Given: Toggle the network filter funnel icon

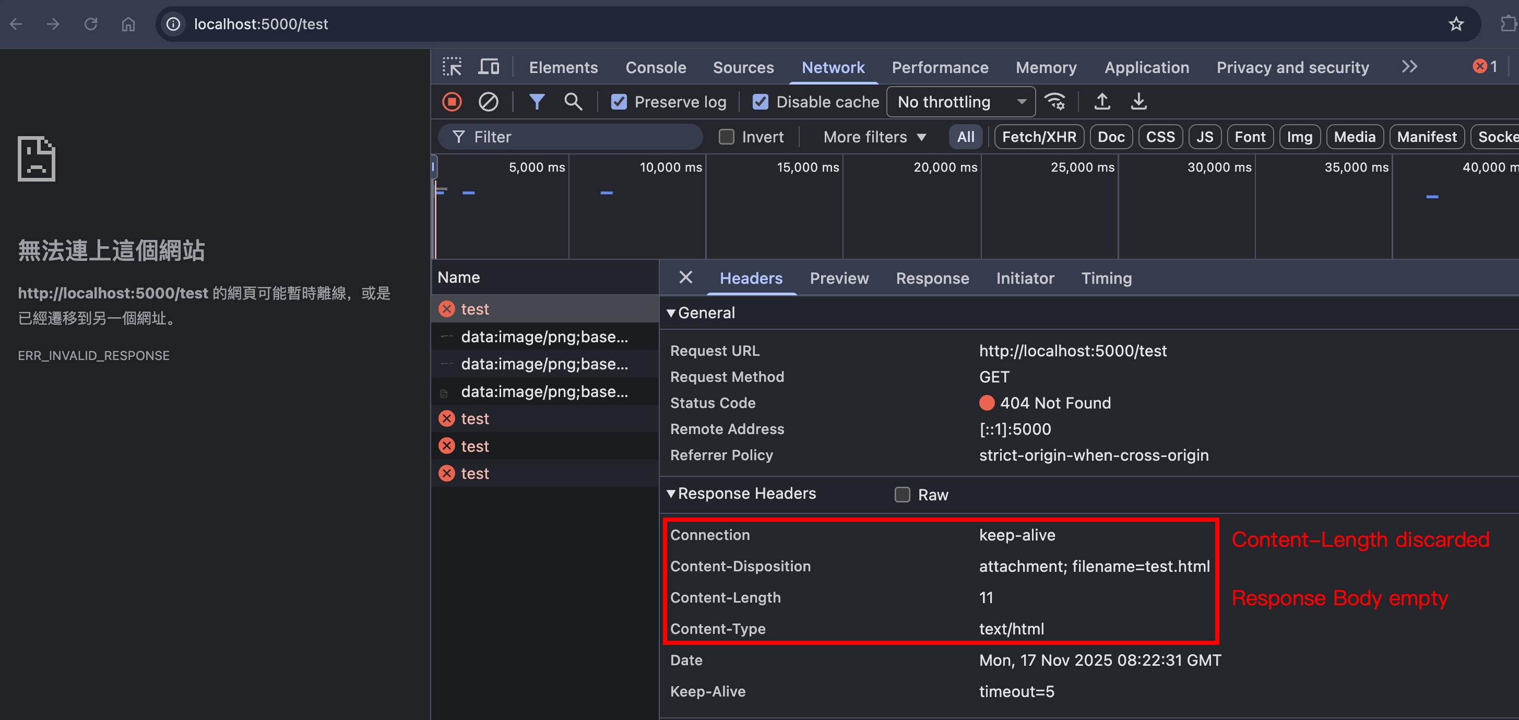Looking at the screenshot, I should [x=537, y=102].
